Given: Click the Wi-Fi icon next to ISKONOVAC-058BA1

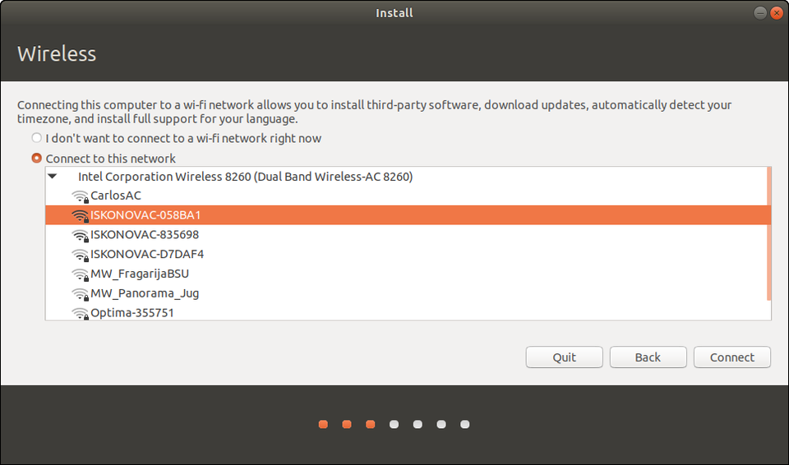Looking at the screenshot, I should pyautogui.click(x=80, y=216).
